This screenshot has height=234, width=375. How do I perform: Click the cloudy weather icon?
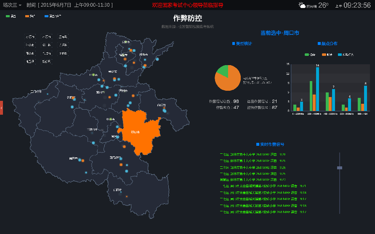click(x=302, y=5)
